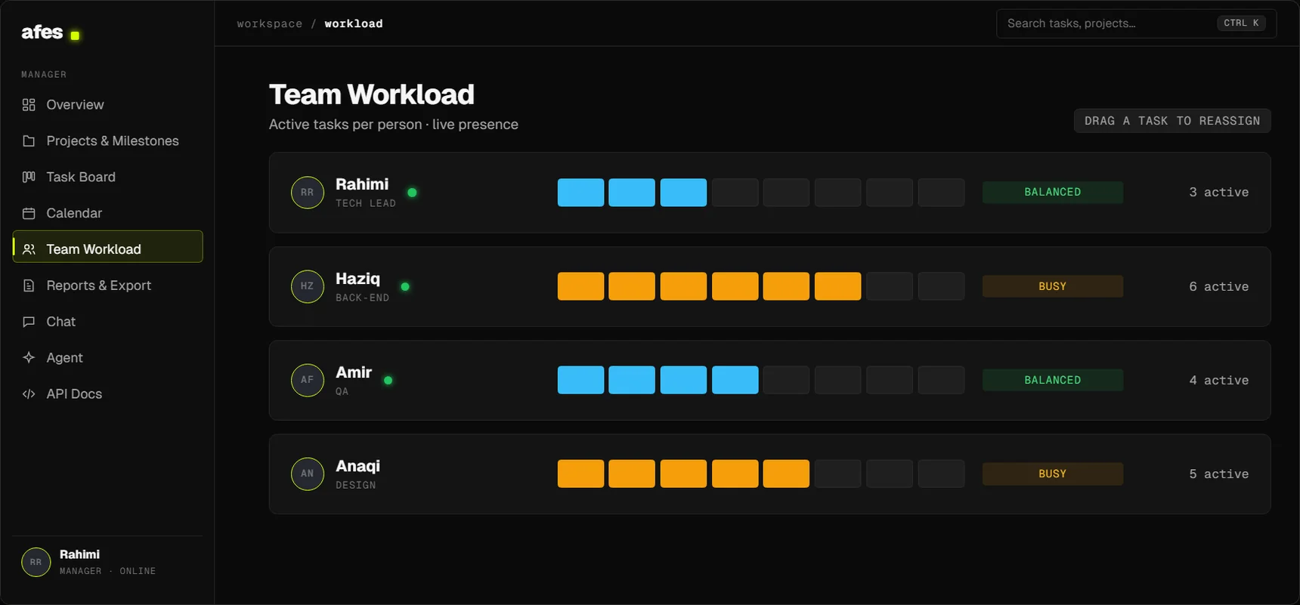Screen dimensions: 1300x605
Task: Click the Projects & Milestones folder icon
Action: click(x=29, y=141)
